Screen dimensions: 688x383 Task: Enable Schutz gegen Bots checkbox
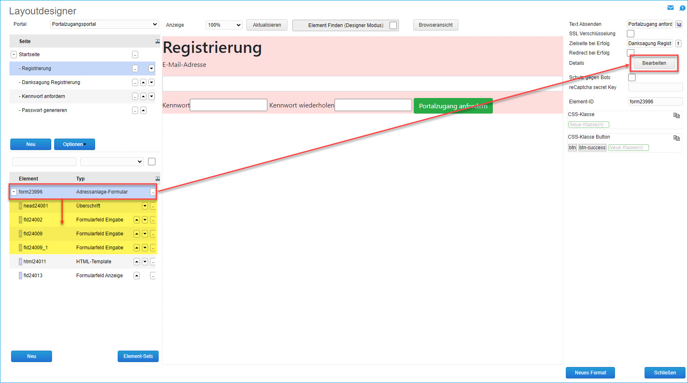(632, 78)
